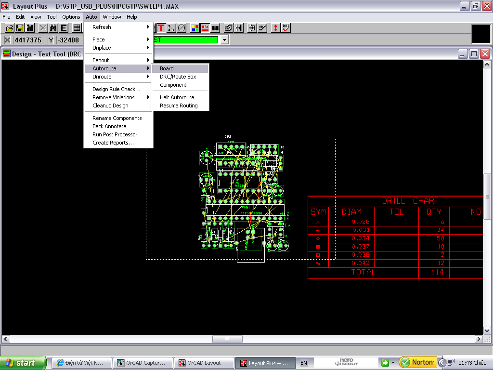Select Design Rule Check menu item
This screenshot has height=370, width=493.
pos(117,89)
